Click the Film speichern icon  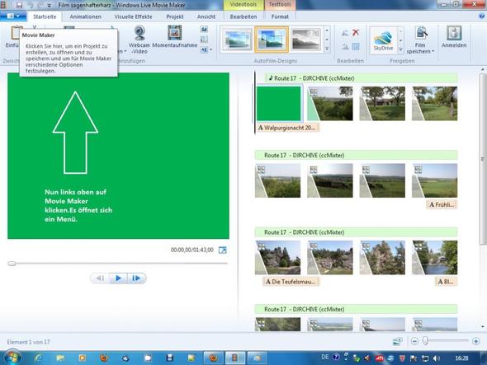(421, 34)
